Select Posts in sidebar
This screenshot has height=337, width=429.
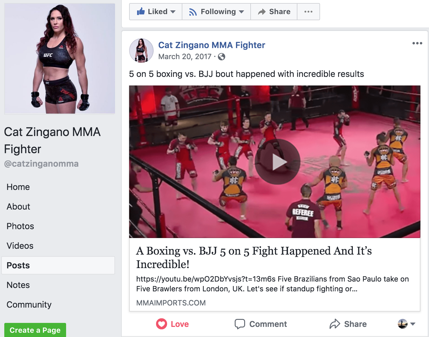point(58,265)
